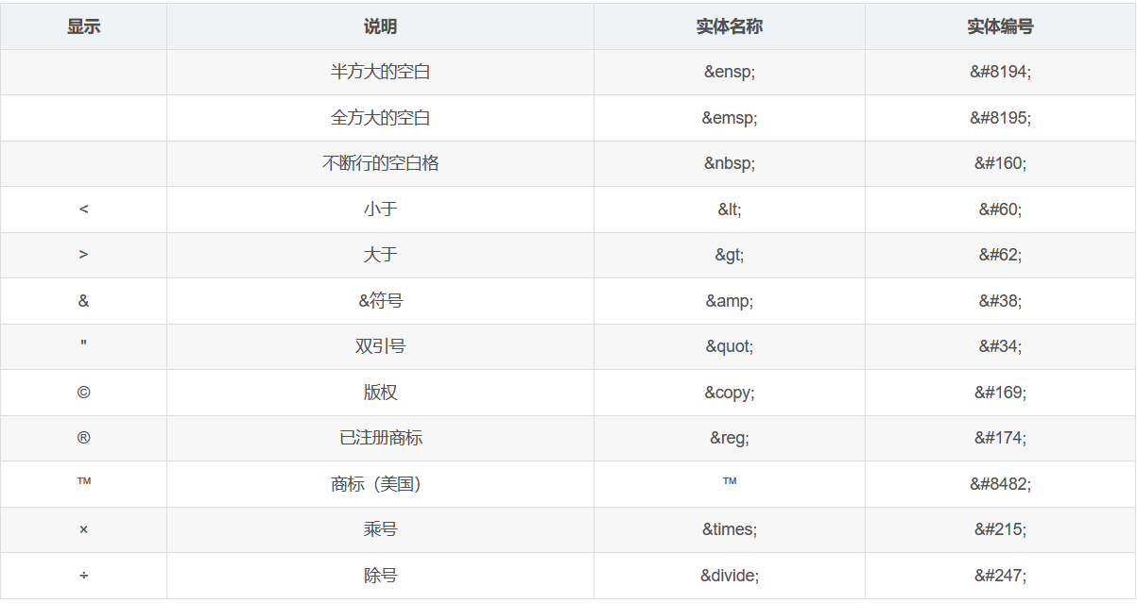Click the less-than < symbol cell
The width and height of the screenshot is (1137, 603).
(x=83, y=209)
